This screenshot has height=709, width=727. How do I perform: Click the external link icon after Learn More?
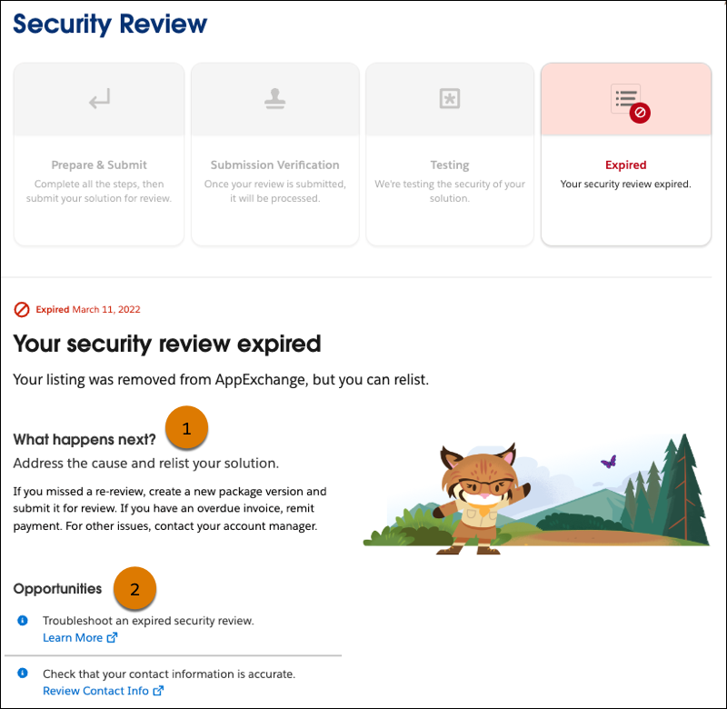[113, 638]
